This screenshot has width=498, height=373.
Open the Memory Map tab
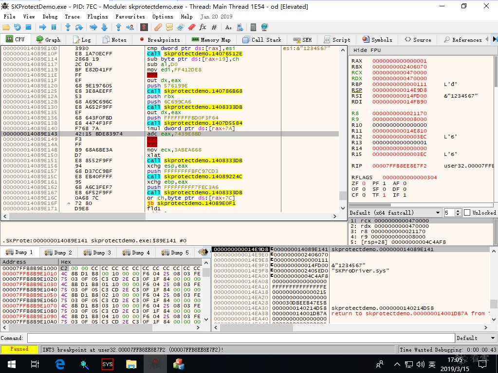[x=211, y=40]
